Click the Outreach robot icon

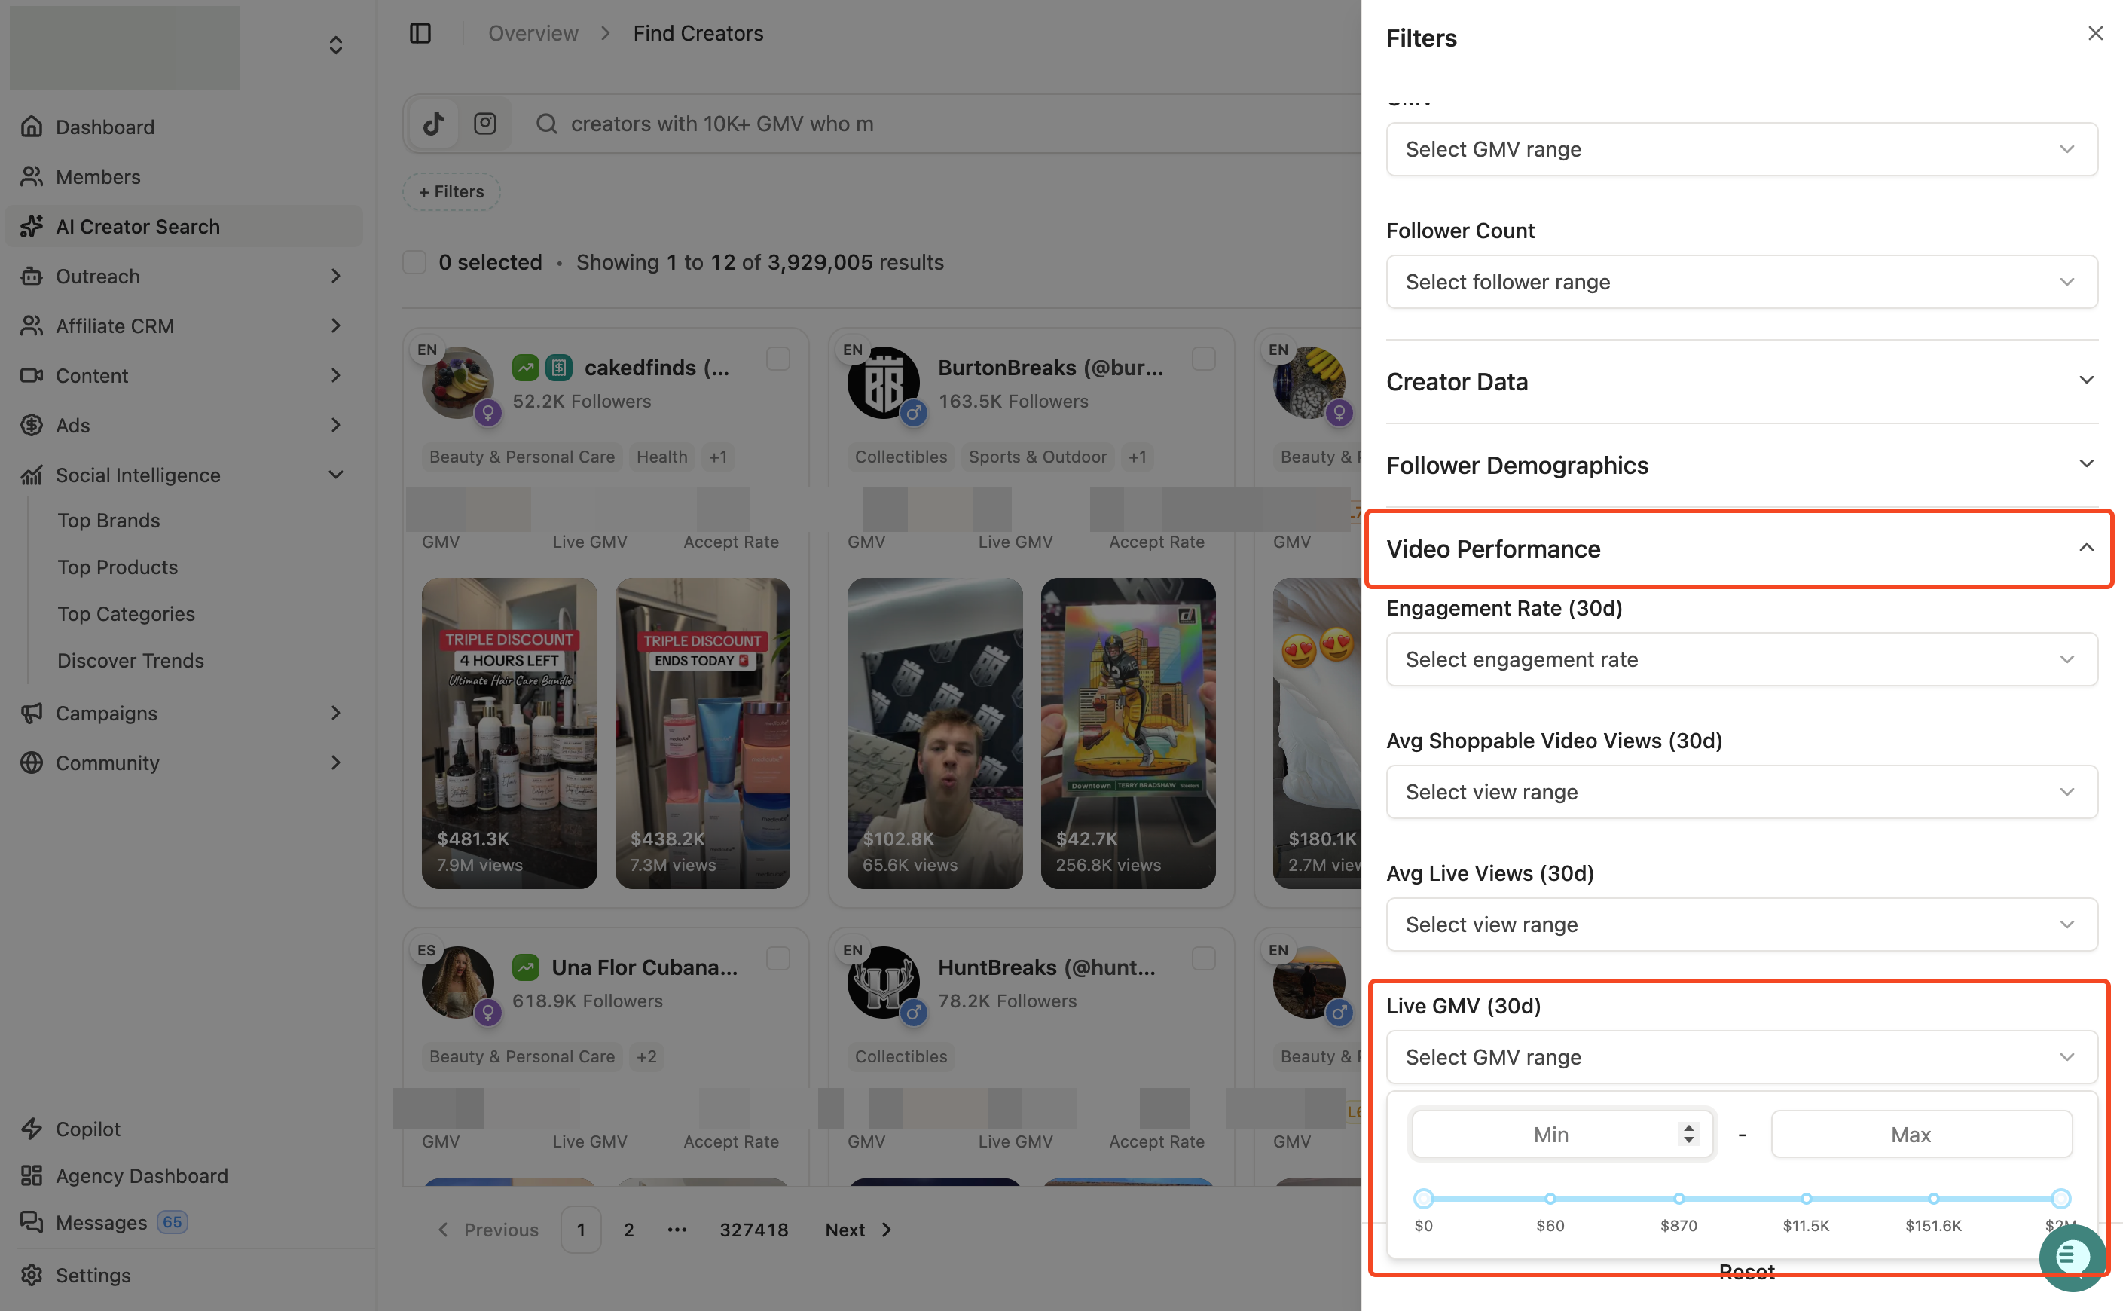tap(32, 276)
